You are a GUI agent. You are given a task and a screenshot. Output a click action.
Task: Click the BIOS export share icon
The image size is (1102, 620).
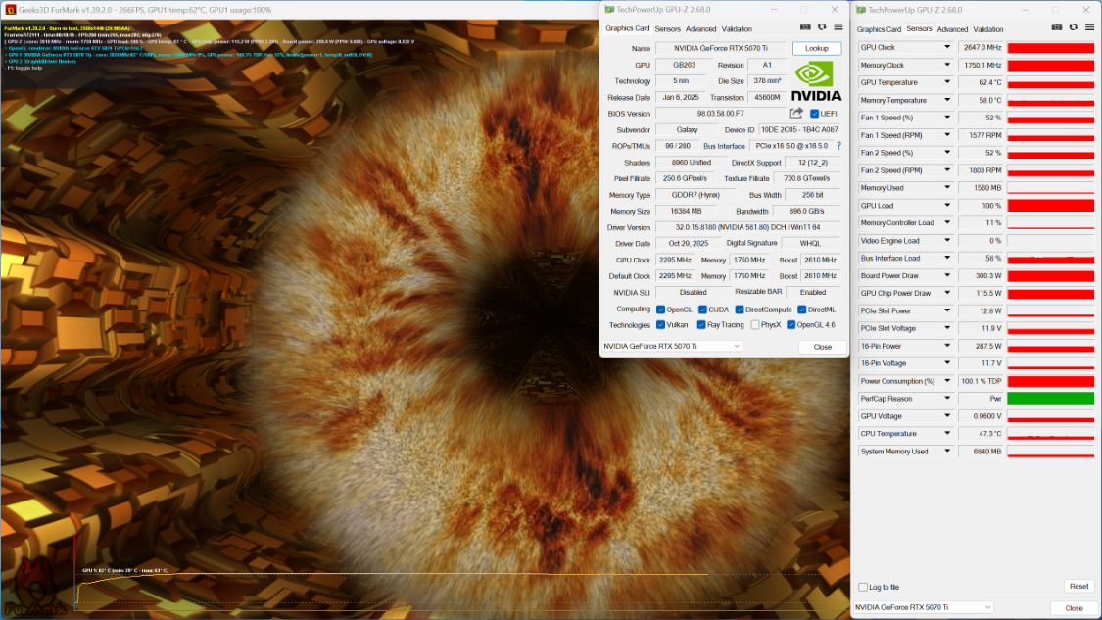(x=795, y=114)
